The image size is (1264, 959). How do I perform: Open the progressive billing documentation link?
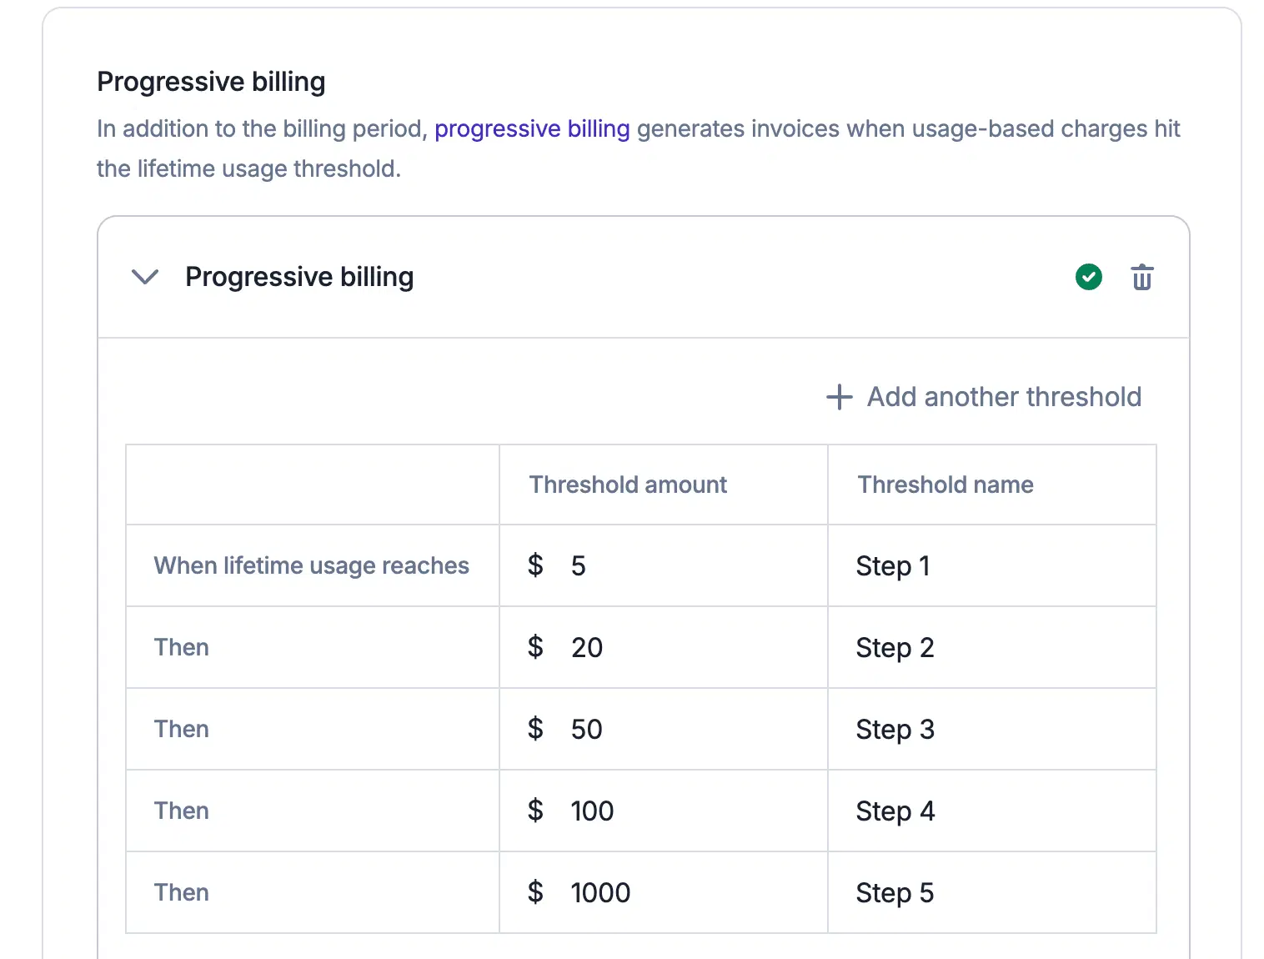click(x=531, y=129)
